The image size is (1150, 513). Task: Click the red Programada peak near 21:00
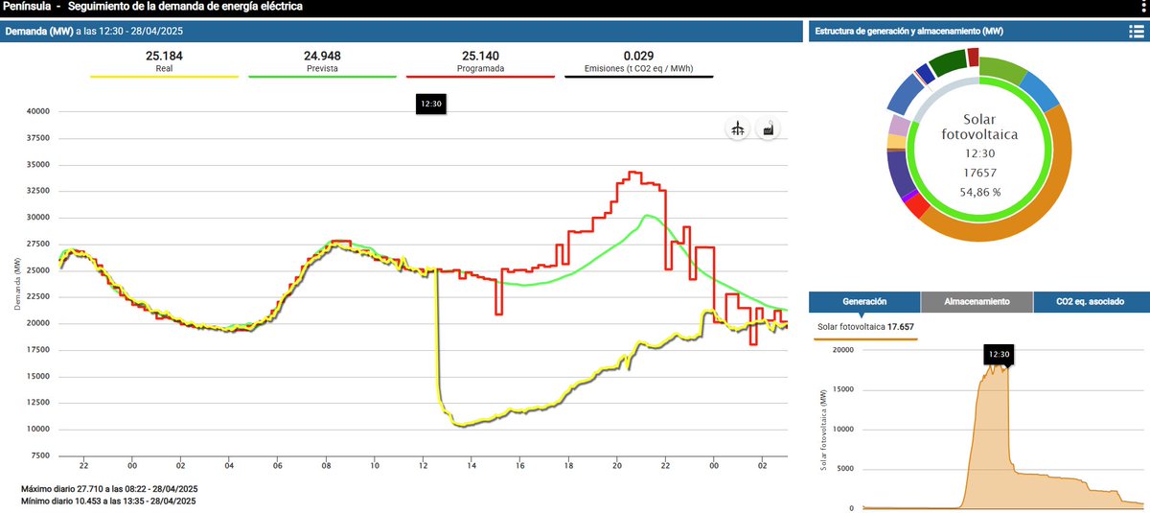click(633, 175)
